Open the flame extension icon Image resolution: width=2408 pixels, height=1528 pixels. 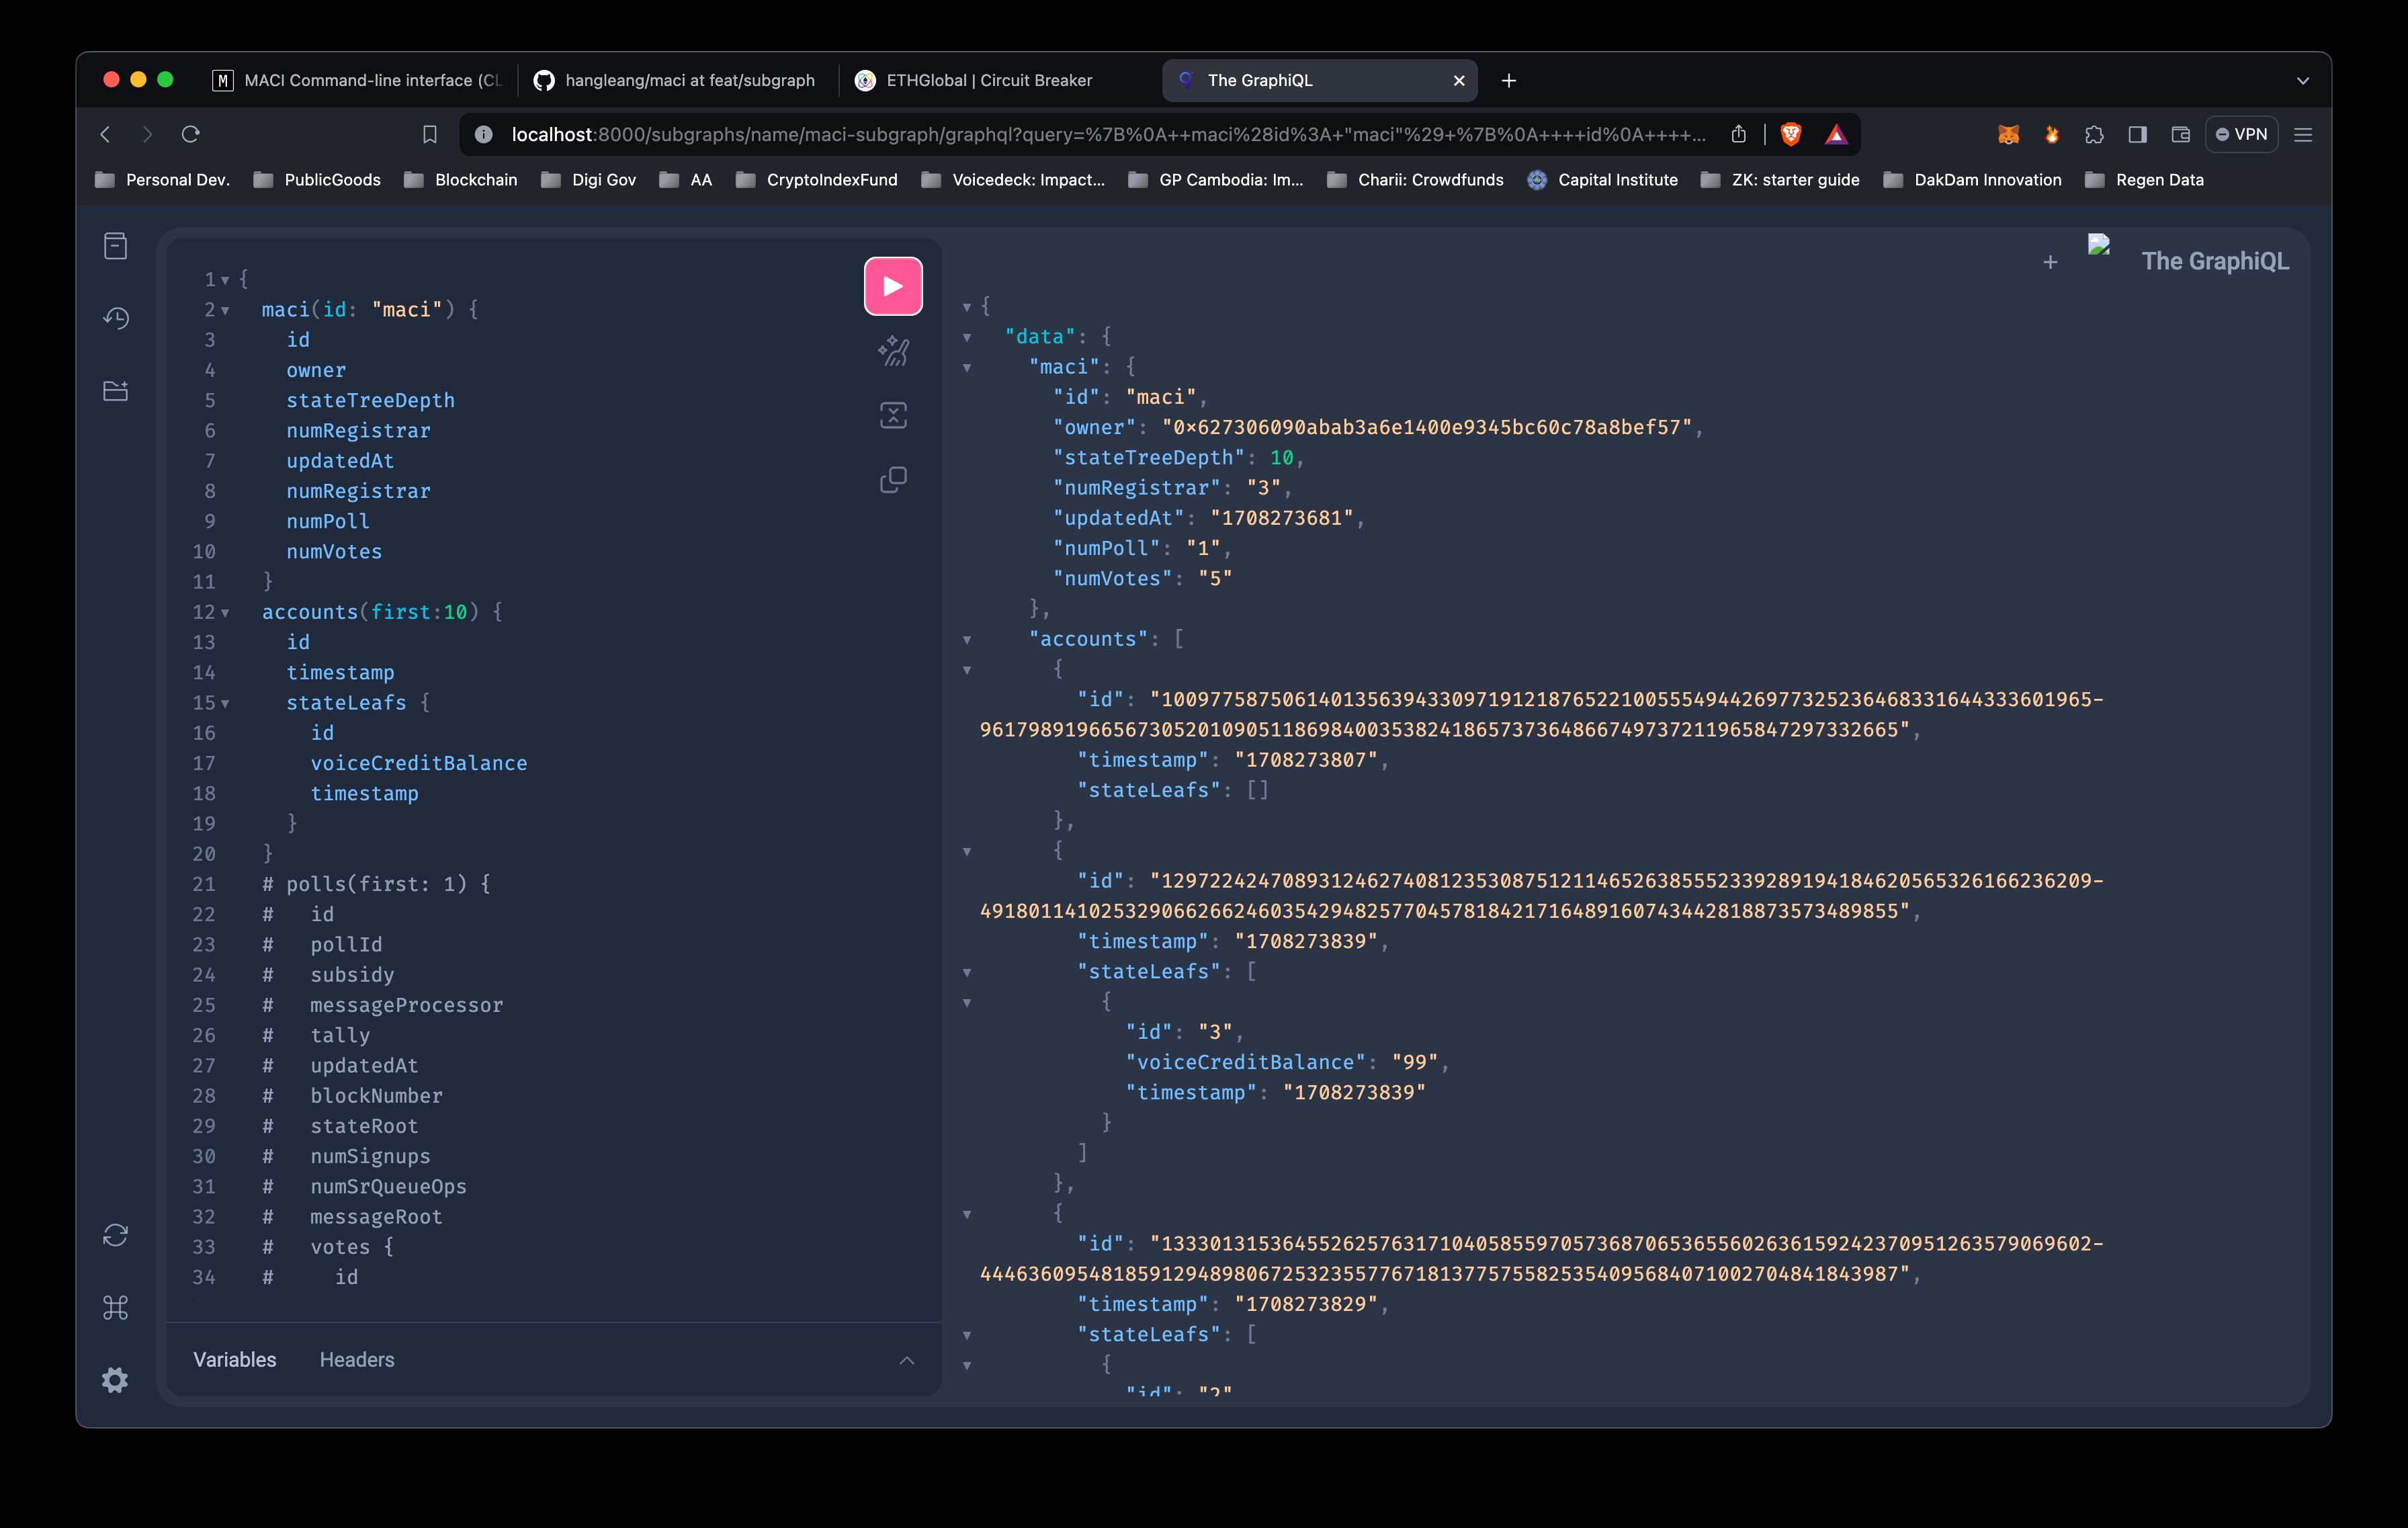click(2052, 134)
